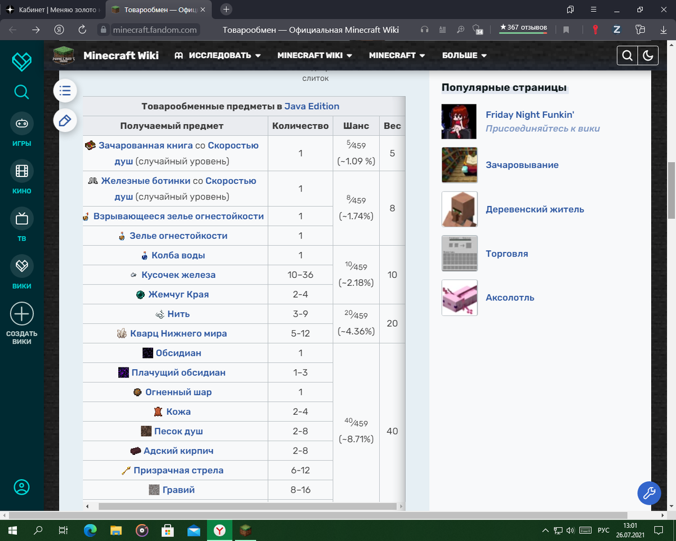Click the page zoom magnifier icon
Image resolution: width=676 pixels, height=541 pixels.
click(461, 30)
